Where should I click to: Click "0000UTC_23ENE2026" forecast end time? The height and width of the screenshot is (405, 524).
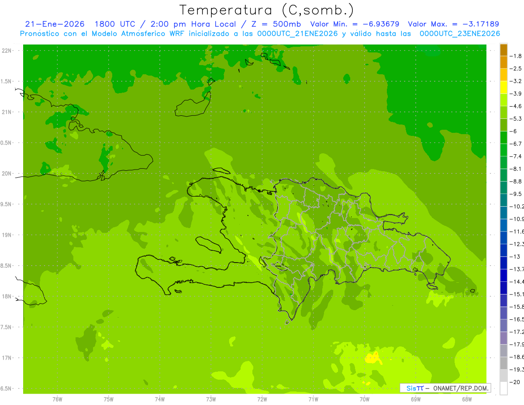[x=460, y=34]
